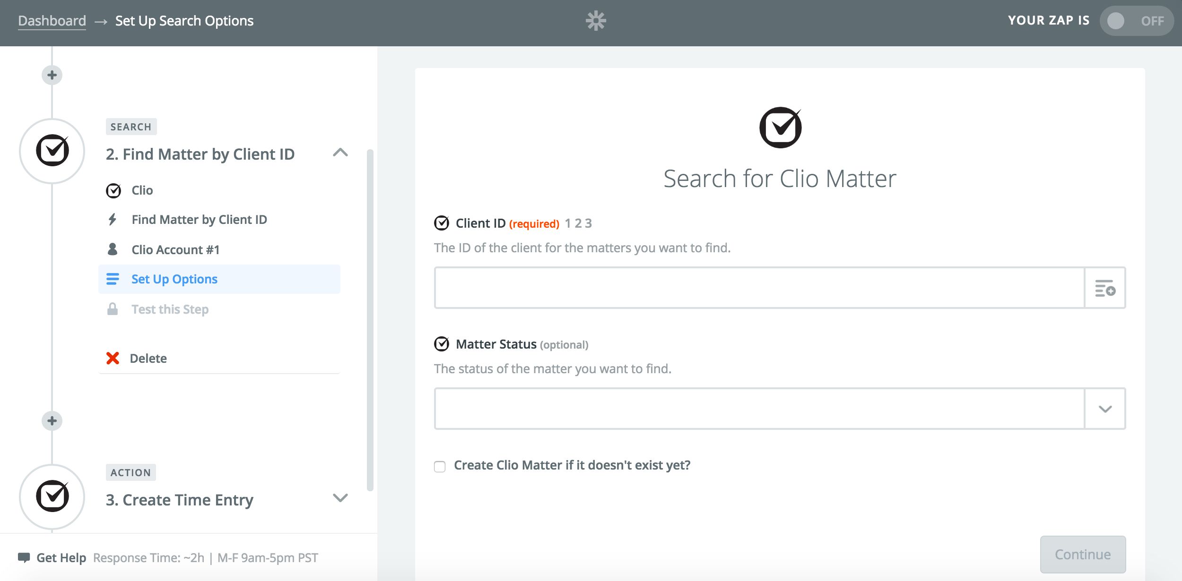Collapse the Find Matter by Client ID step
1182x581 pixels.
click(340, 152)
